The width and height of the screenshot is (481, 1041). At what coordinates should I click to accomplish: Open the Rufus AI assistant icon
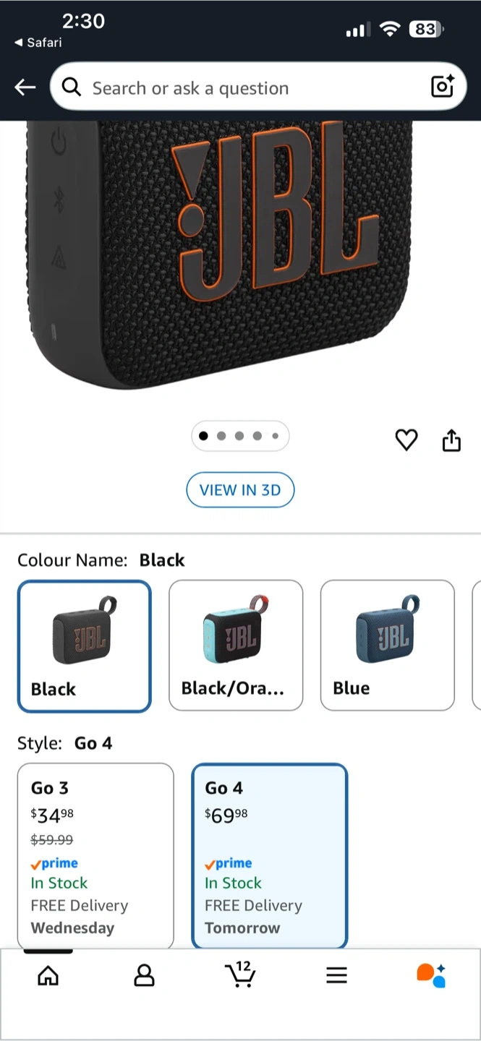pyautogui.click(x=431, y=975)
